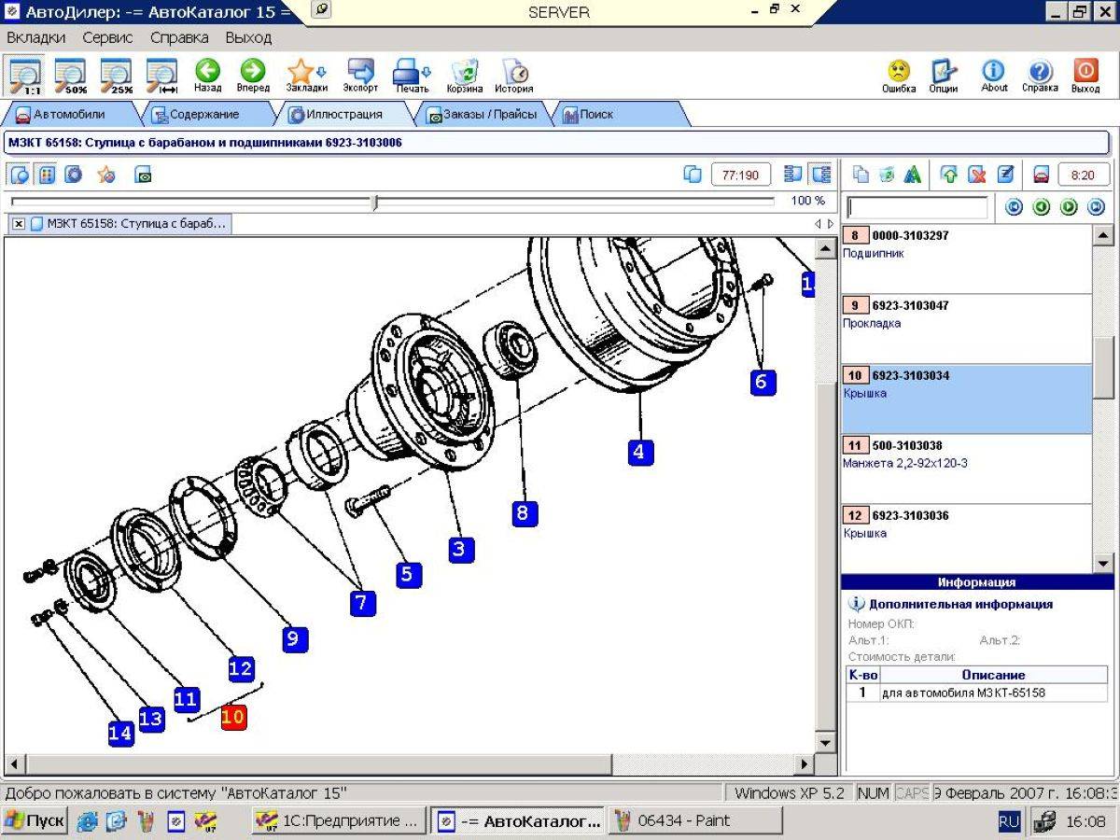Screen dimensions: 1120x840
Task: Open the Справка menu in menu bar
Action: click(179, 38)
